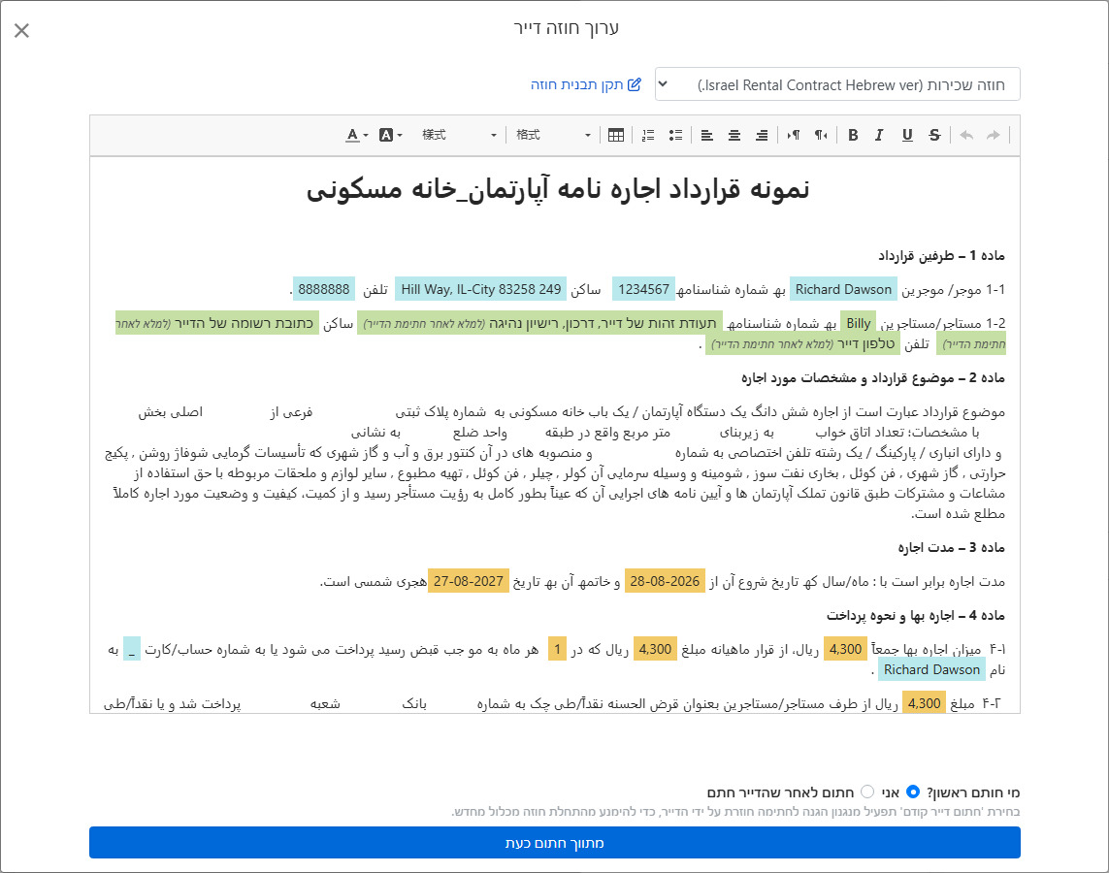Click the Undo arrow icon

966,135
